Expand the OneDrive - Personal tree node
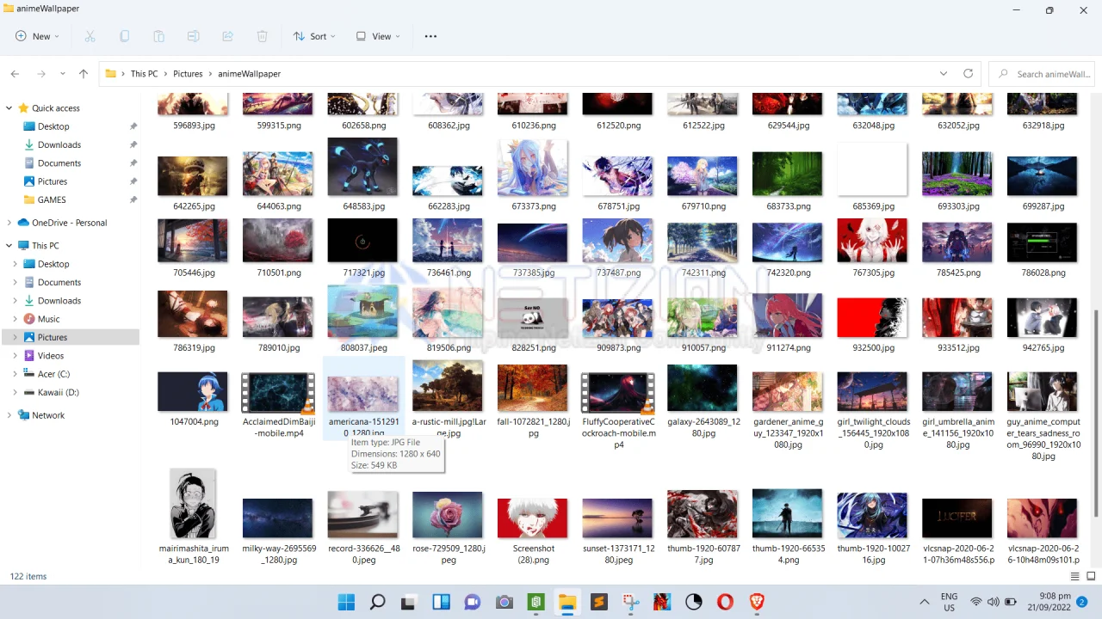The width and height of the screenshot is (1102, 619). point(9,223)
